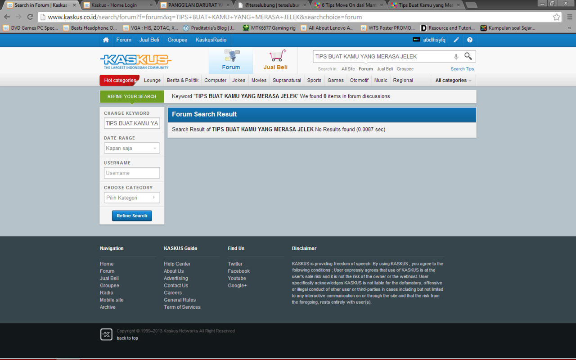The image size is (576, 360).
Task: Open the Pilih Kategori dropdown
Action: pyautogui.click(x=132, y=198)
